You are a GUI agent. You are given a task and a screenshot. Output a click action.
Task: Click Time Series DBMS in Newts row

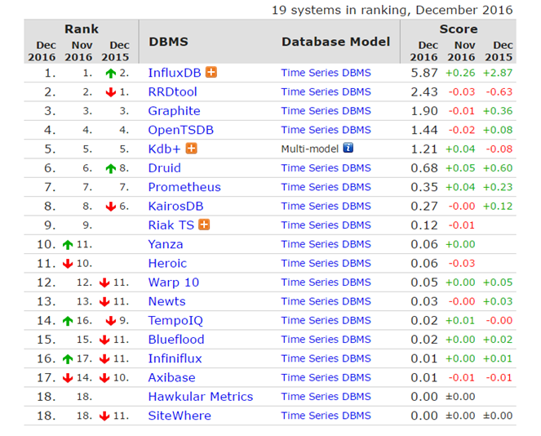(326, 301)
